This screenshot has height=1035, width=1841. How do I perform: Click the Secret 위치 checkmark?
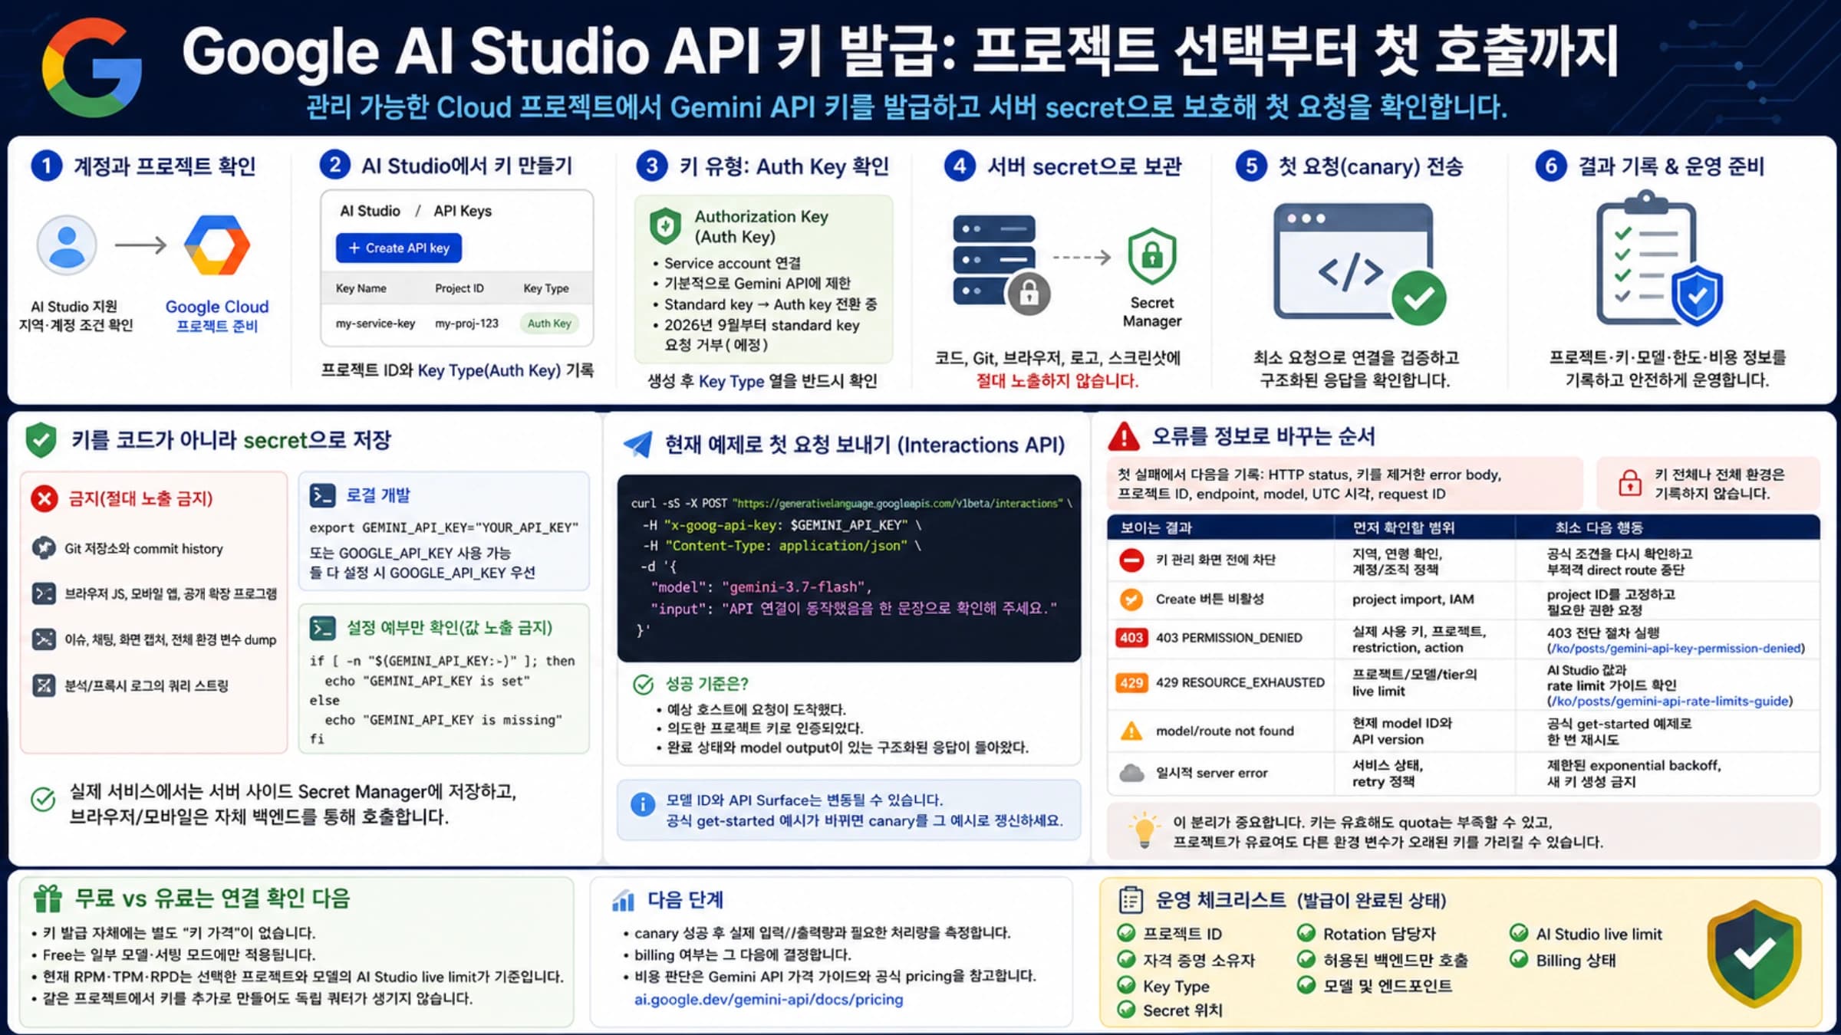[1126, 1010]
